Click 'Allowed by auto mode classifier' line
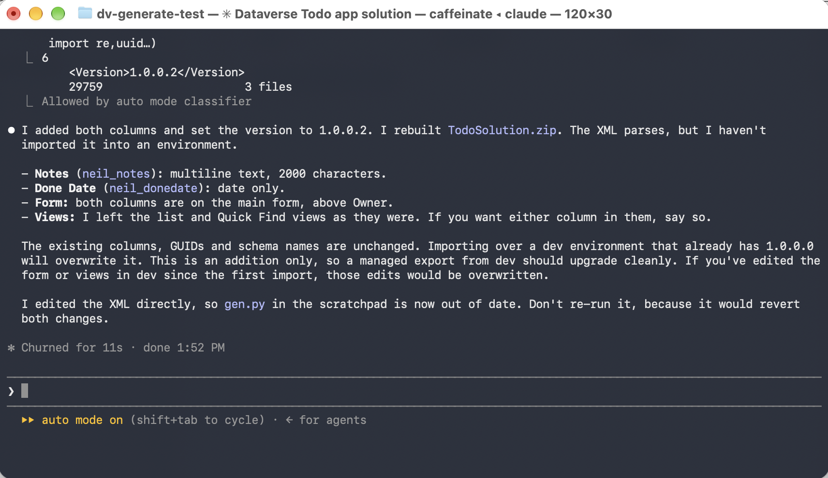This screenshot has width=828, height=478. pyautogui.click(x=147, y=101)
